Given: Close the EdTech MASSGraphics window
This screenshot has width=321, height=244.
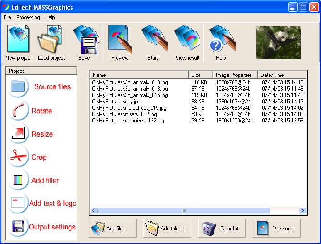Looking at the screenshot, I should click(x=314, y=7).
